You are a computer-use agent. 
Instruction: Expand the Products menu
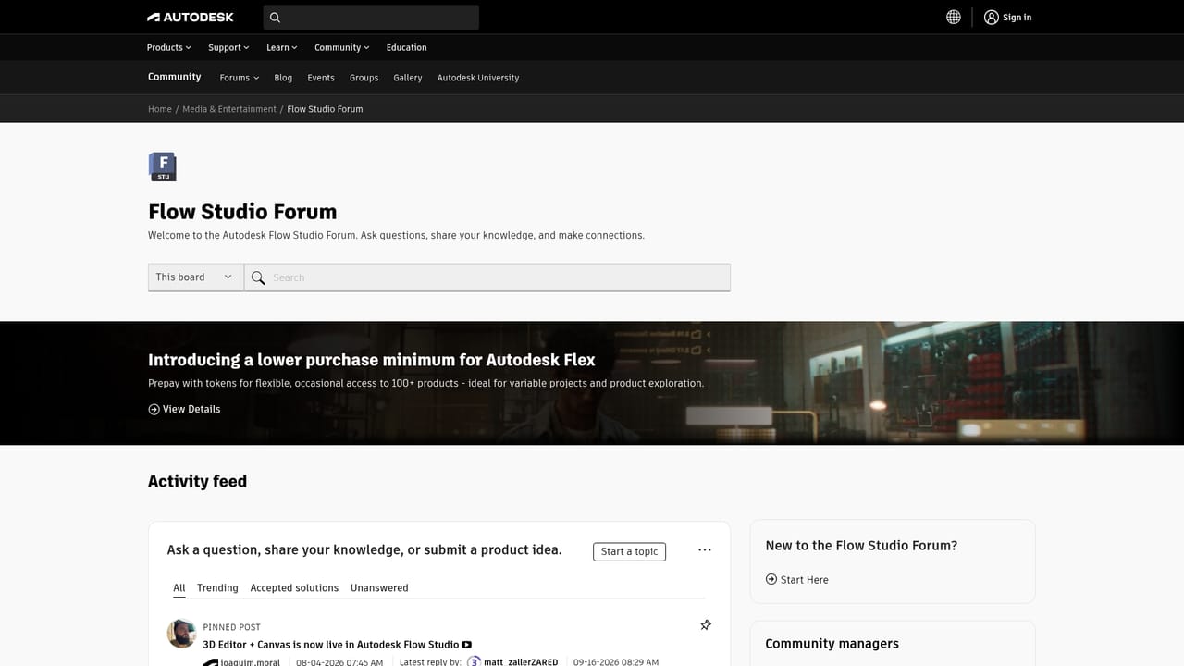pos(169,47)
